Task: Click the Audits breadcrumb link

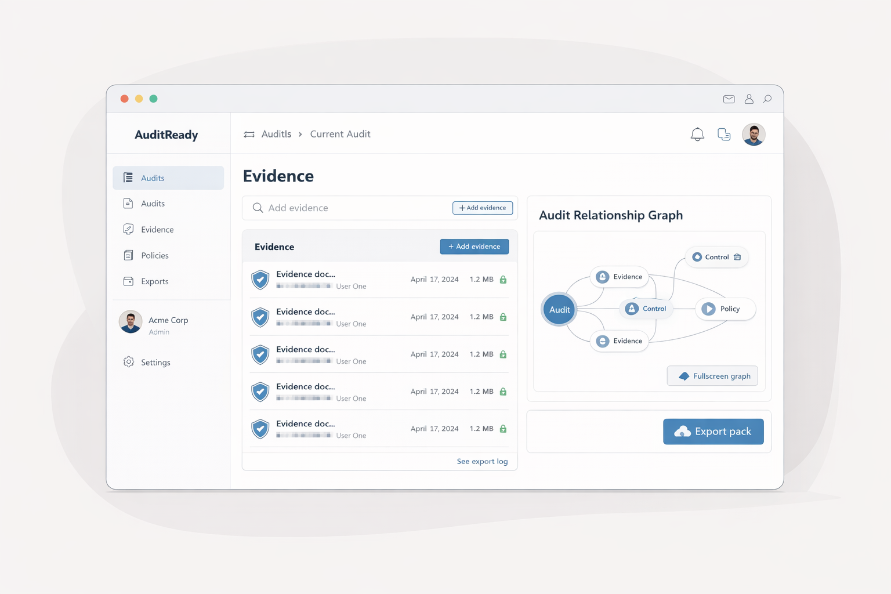Action: point(276,134)
